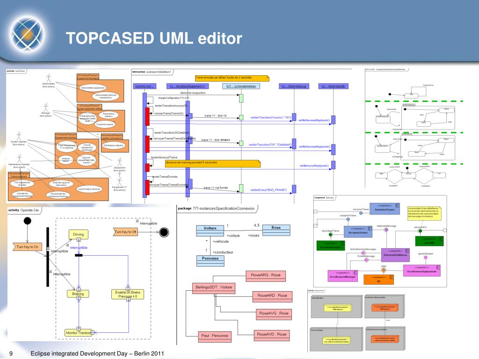Click the 'activity Operate Car' frame label
This screenshot has width=479, height=359.
pyautogui.click(x=23, y=210)
